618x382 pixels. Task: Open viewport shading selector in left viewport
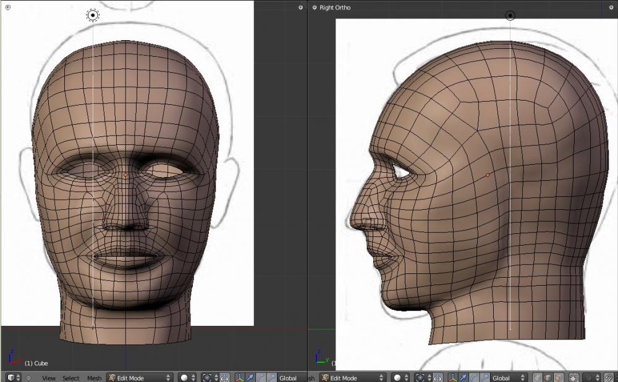coord(187,378)
